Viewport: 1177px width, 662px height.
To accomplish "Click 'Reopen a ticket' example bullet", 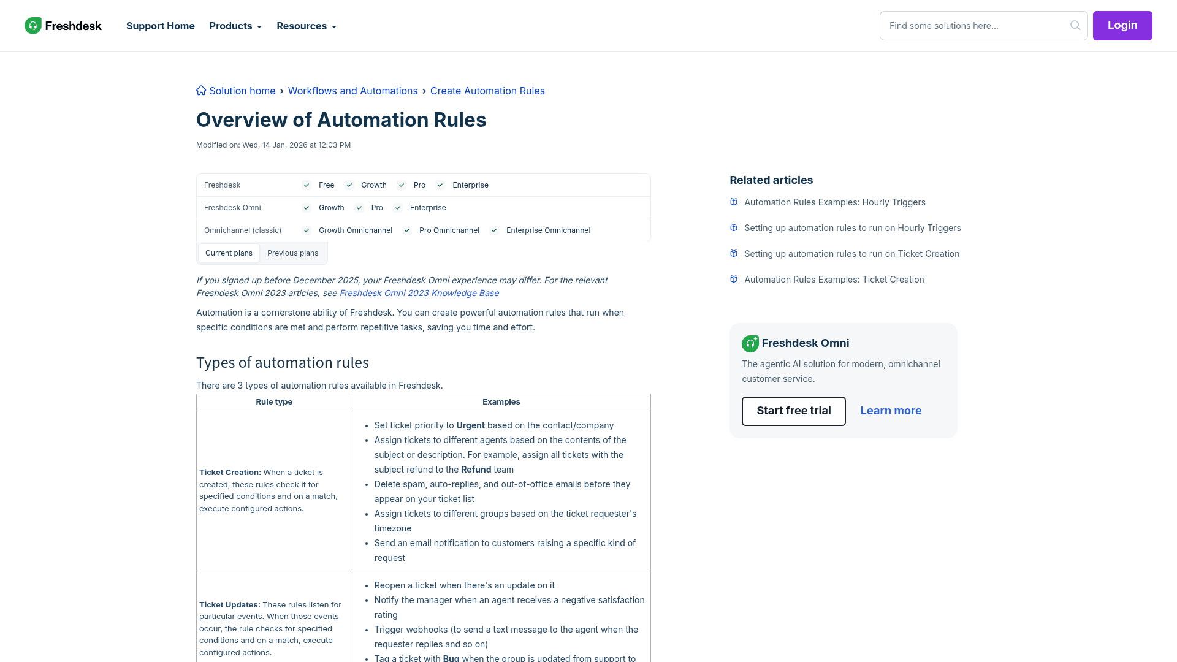I will click(465, 585).
